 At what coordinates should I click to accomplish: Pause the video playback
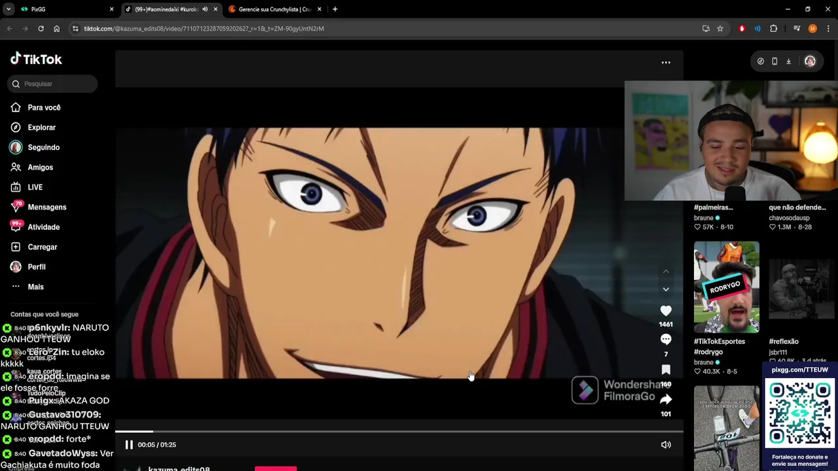click(x=129, y=445)
